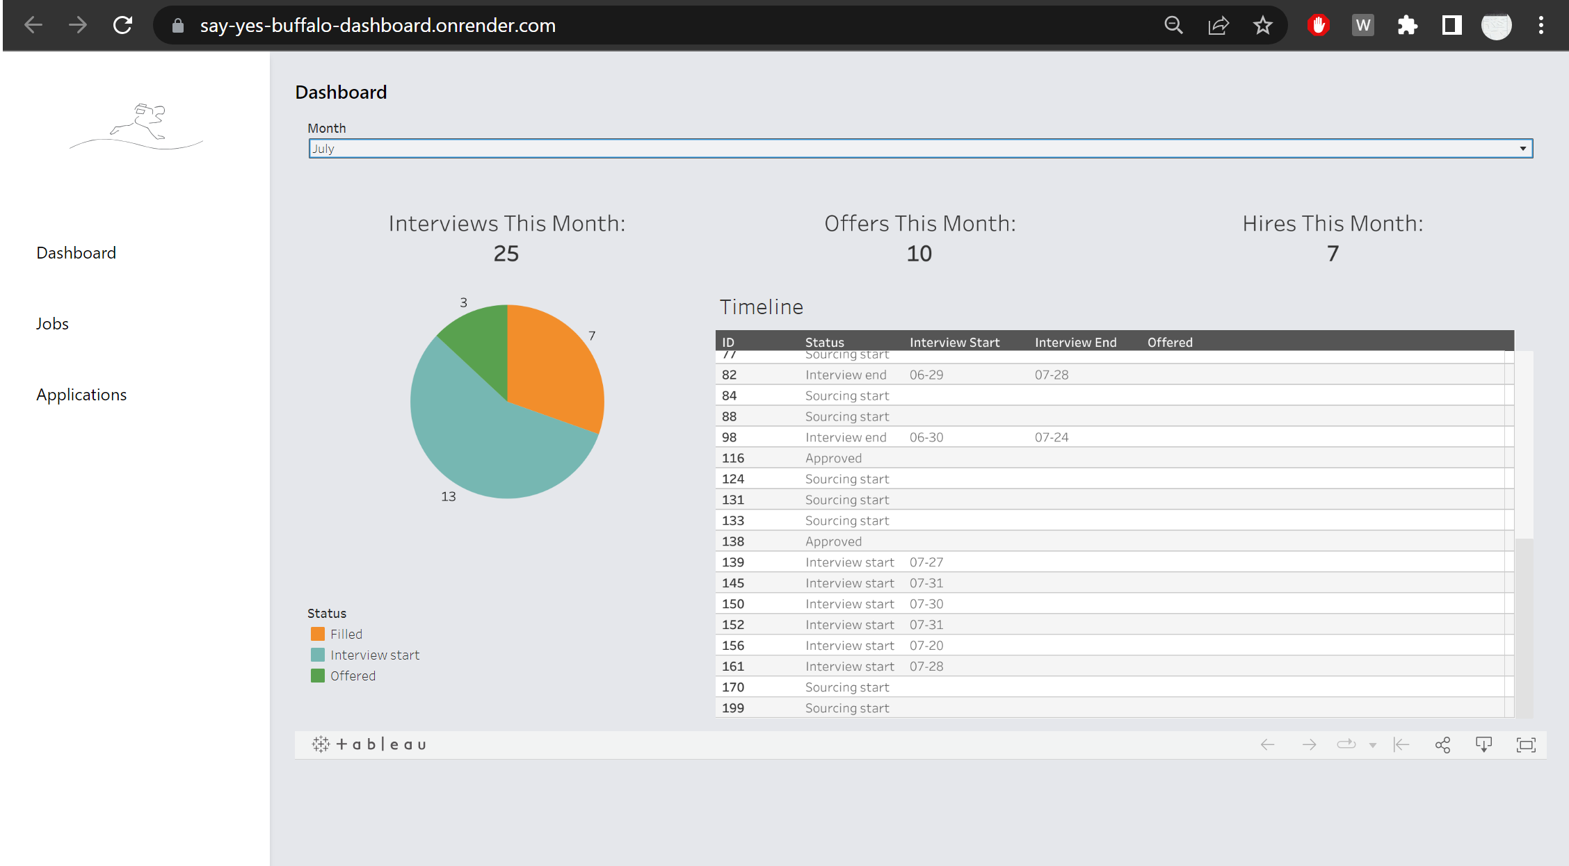Open Chrome three-dot menu

click(x=1541, y=26)
